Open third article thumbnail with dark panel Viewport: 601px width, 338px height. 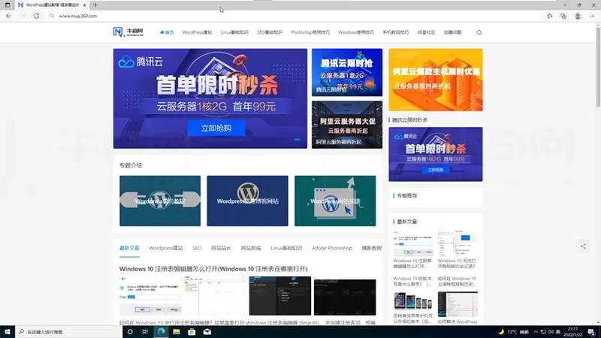(x=279, y=296)
